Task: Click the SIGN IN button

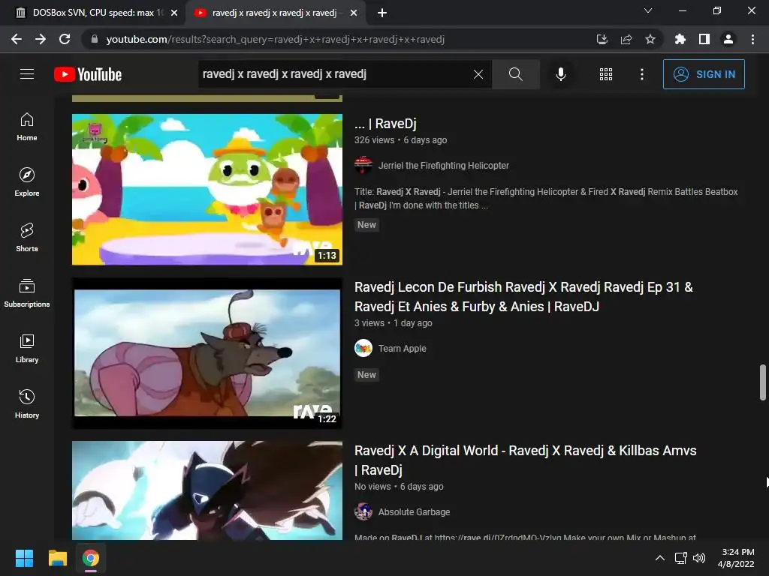Action: 704,74
